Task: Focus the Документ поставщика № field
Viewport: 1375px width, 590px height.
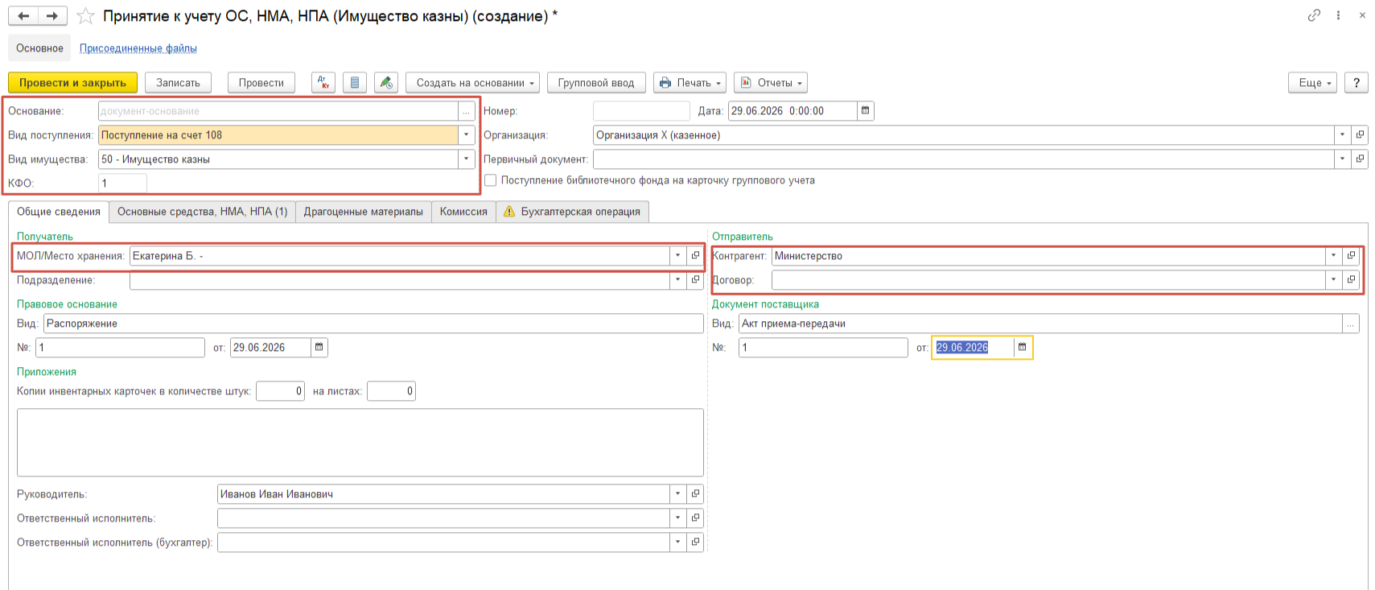Action: (x=824, y=348)
